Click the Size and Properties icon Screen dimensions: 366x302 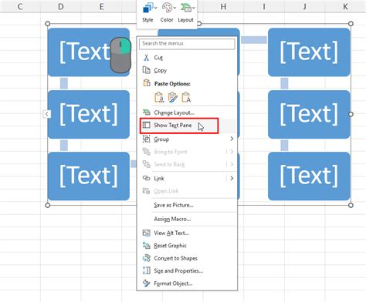point(147,270)
